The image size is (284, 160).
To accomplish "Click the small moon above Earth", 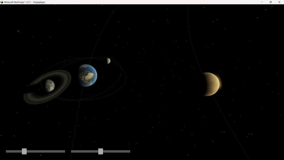I will 108,61.
